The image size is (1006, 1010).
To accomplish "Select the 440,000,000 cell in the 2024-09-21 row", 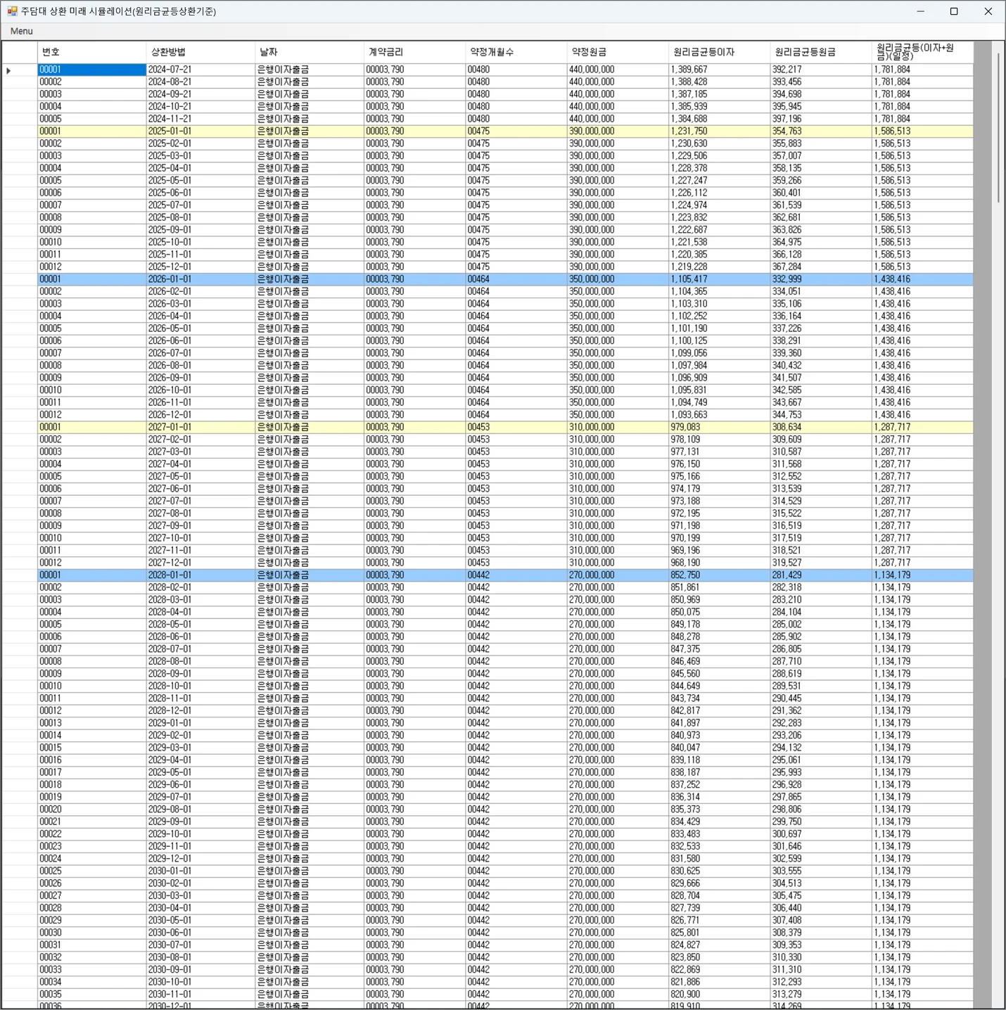I will point(618,94).
